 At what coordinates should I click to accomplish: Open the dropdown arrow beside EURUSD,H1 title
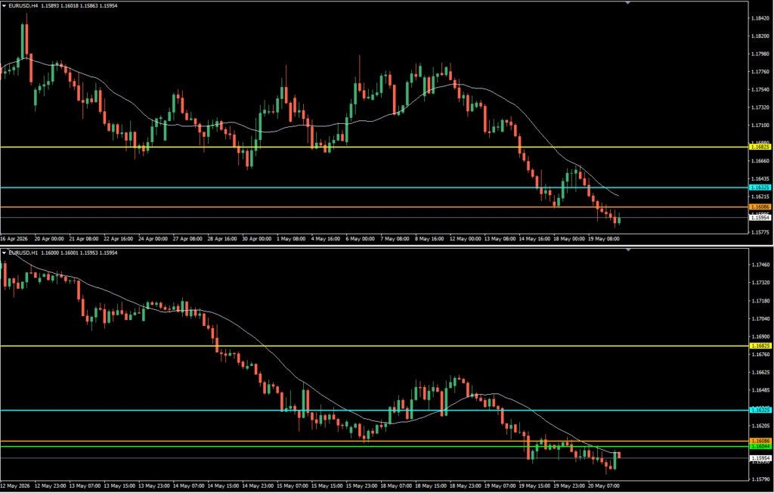coord(5,253)
